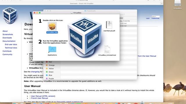Click the Downloads - Oracle VM VirtualBox browser tab
The image size is (186, 104).
pyautogui.click(x=82, y=3)
